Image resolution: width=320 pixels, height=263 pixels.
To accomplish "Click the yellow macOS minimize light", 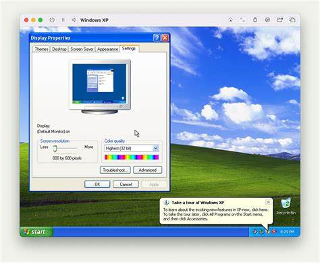I will pyautogui.click(x=33, y=20).
